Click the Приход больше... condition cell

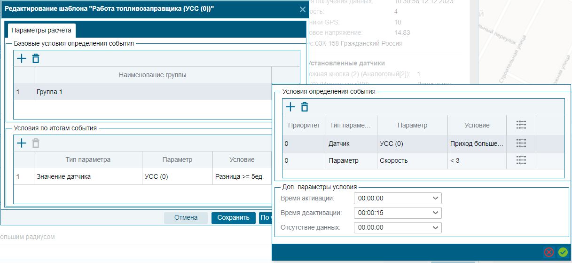(477, 143)
